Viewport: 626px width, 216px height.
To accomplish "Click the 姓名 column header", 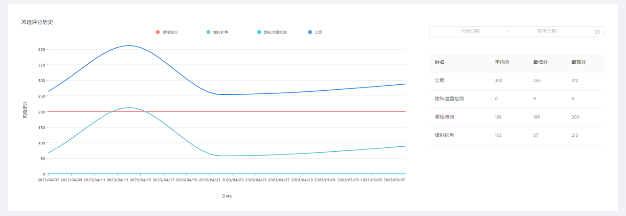I will tap(440, 62).
